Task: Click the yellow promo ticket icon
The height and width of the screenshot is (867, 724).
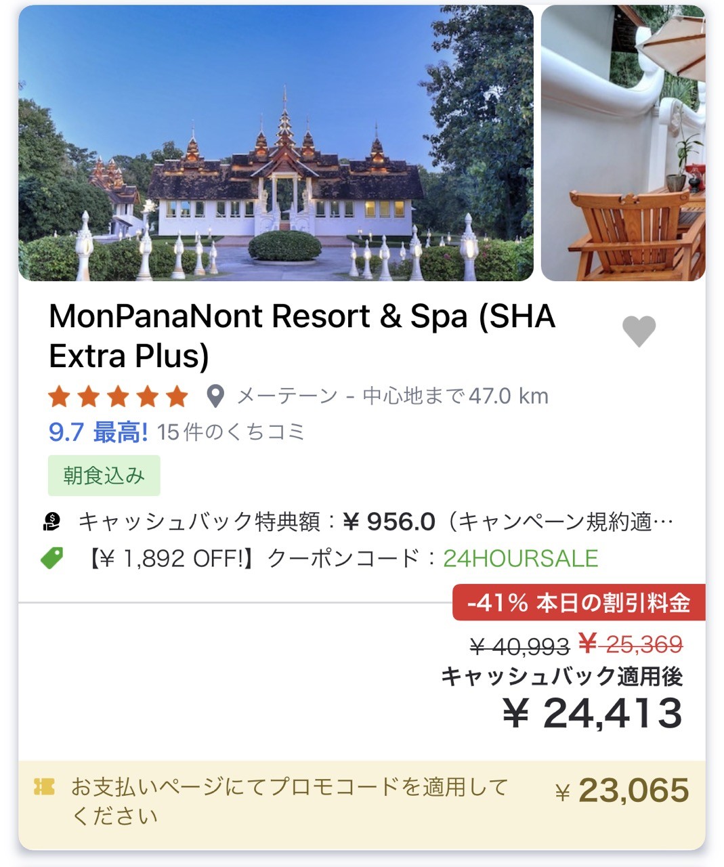Action: (44, 787)
